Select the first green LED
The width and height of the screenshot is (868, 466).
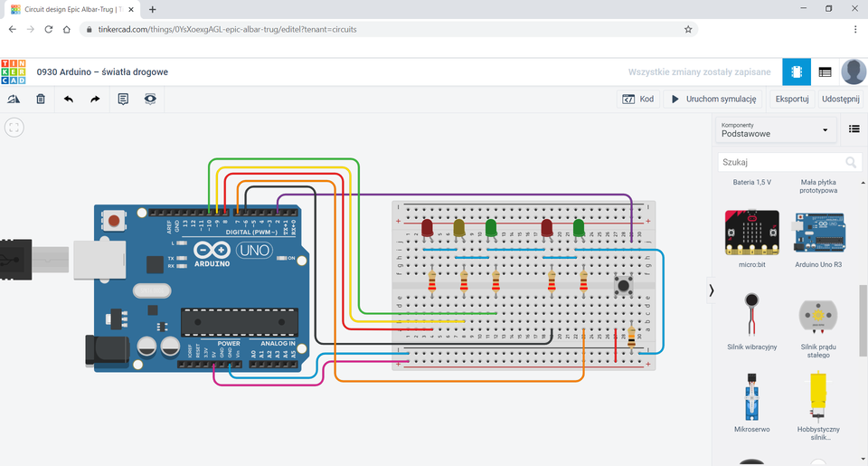click(x=490, y=229)
